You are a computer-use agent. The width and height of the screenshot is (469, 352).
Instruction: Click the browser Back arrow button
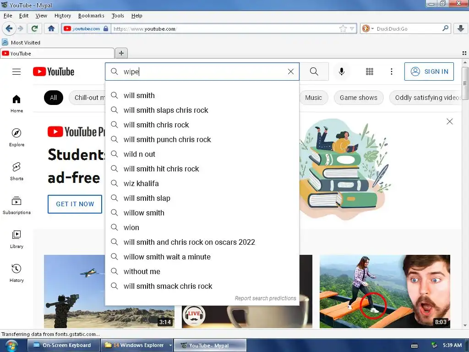tap(9, 28)
